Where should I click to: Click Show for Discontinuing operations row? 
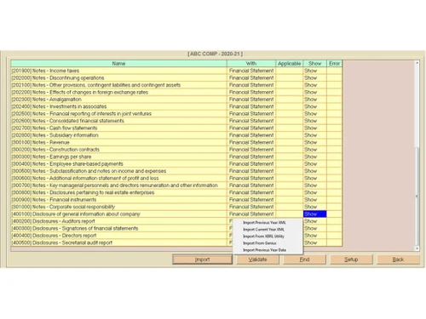tap(314, 77)
